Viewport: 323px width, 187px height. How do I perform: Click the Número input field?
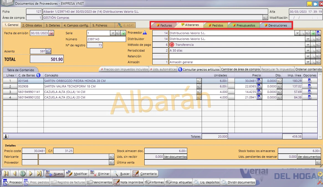106,39
